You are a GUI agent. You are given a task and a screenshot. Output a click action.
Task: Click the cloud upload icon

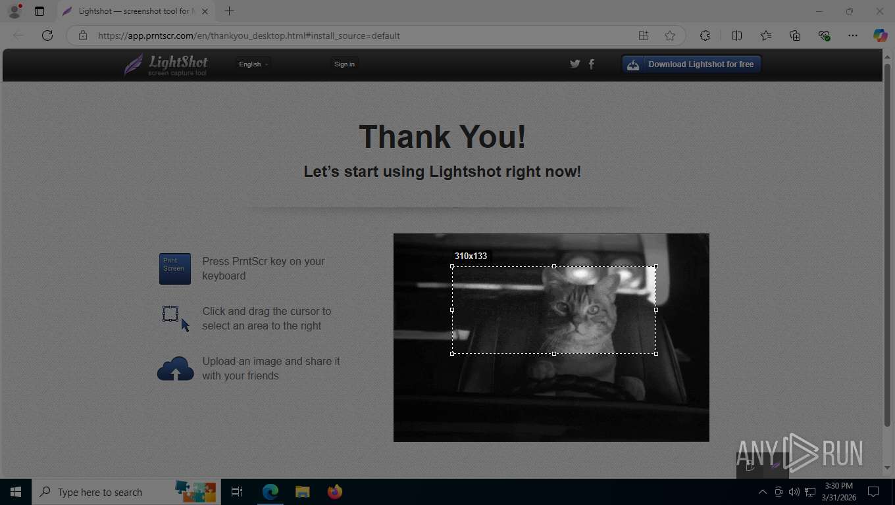coord(175,369)
